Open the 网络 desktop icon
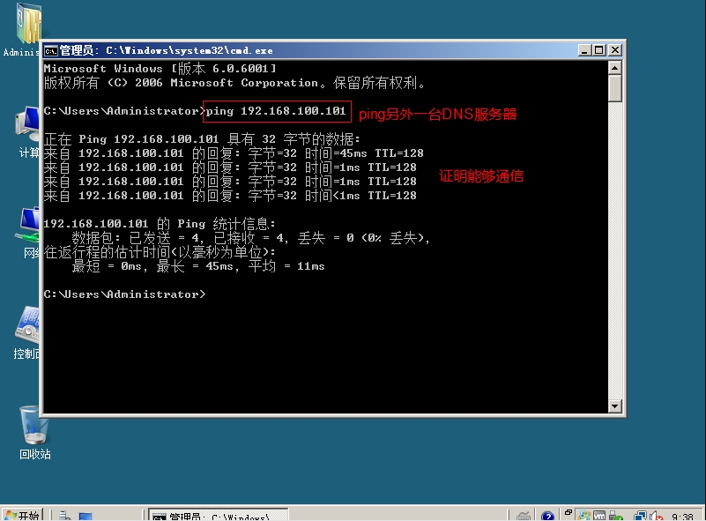Image resolution: width=706 pixels, height=521 pixels. [28, 233]
